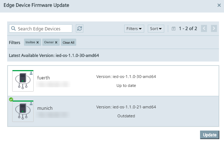The width and height of the screenshot is (224, 142).
Task: Click the Latest Available Version text
Action: tap(54, 55)
